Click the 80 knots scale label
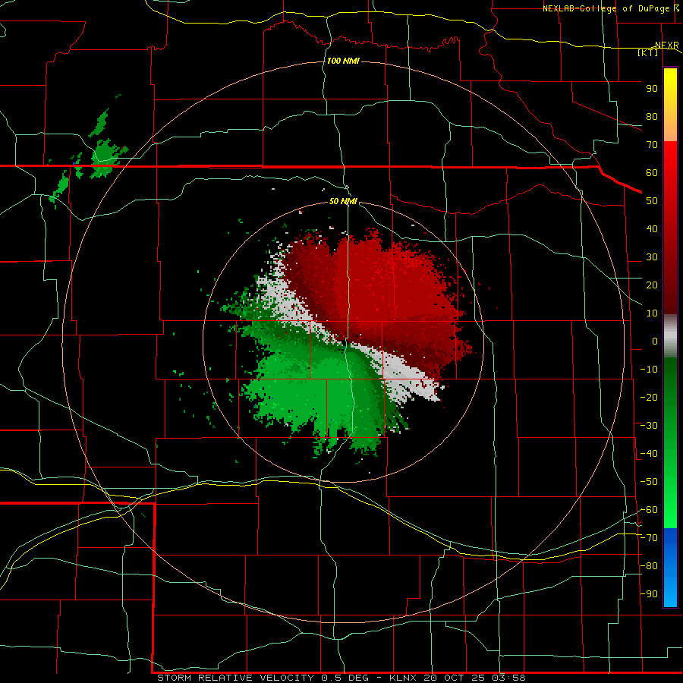The height and width of the screenshot is (683, 683). point(652,117)
